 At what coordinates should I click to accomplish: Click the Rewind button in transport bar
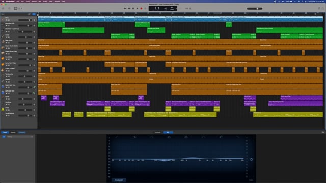125,9
